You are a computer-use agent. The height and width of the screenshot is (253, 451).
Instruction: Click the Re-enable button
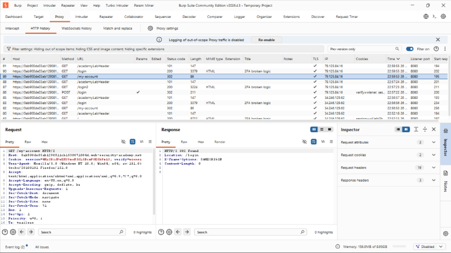pos(266,40)
